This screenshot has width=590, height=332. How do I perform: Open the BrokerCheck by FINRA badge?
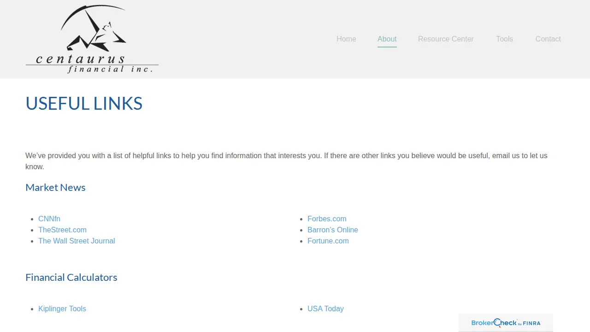506,323
